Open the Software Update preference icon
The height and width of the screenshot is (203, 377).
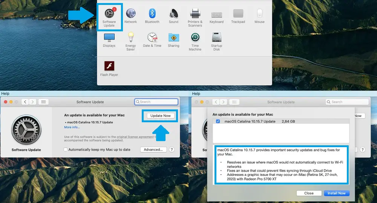tap(109, 17)
